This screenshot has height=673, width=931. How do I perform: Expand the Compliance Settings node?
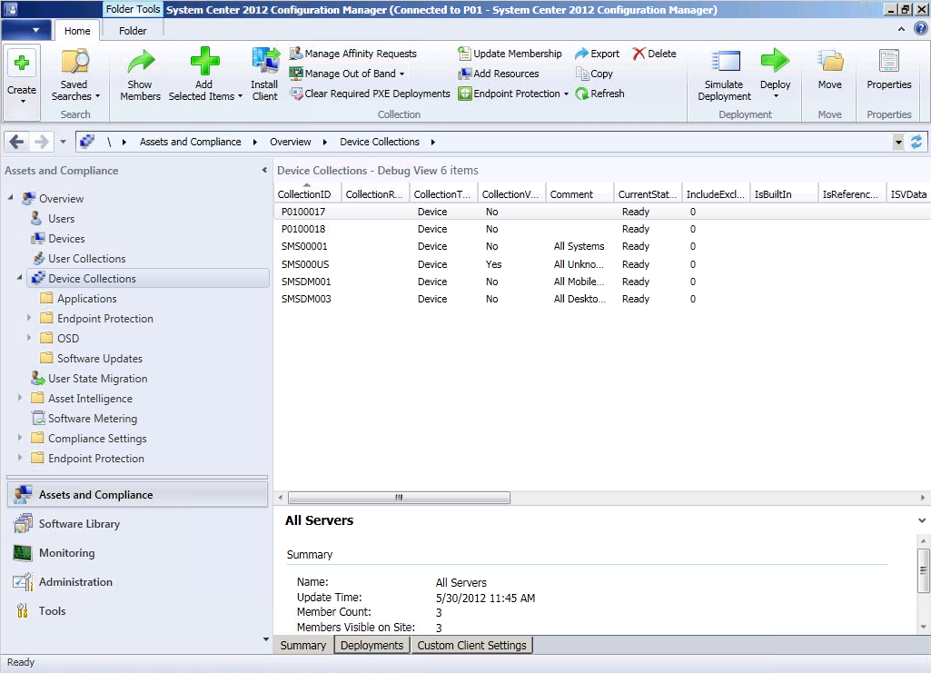click(20, 438)
